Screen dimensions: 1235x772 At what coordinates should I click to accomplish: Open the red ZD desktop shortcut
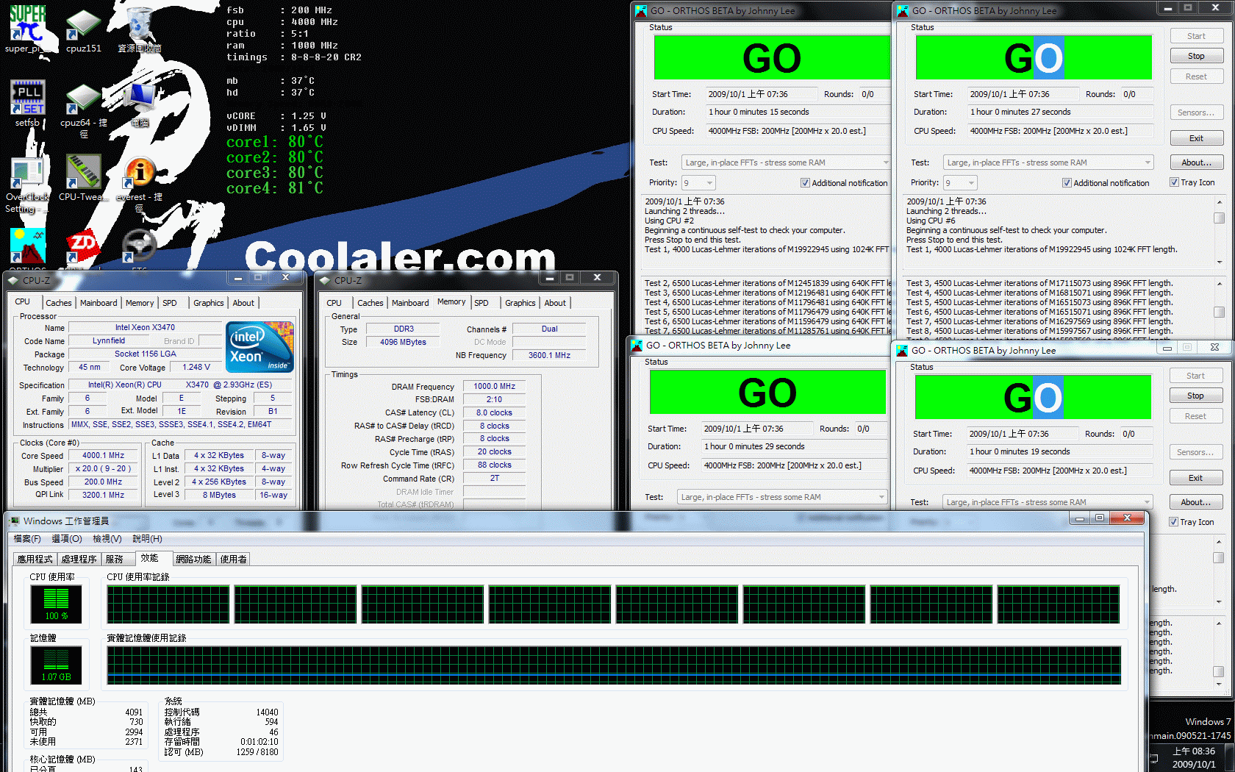click(x=83, y=247)
